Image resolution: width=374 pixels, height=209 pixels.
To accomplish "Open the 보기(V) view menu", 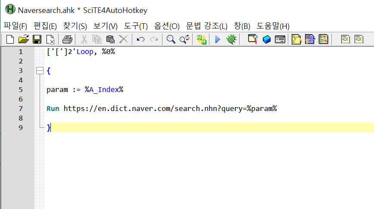I will (x=105, y=26).
